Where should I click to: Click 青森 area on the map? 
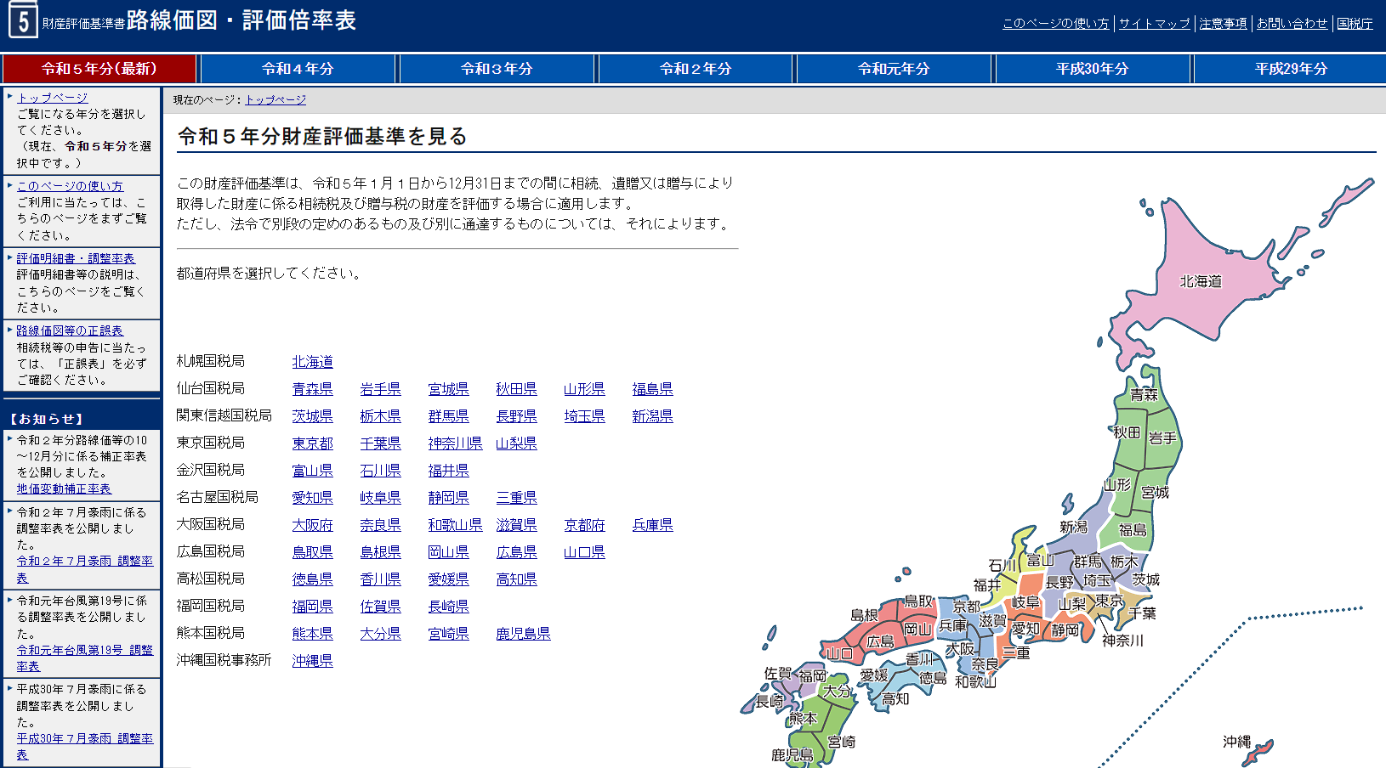(x=1145, y=394)
